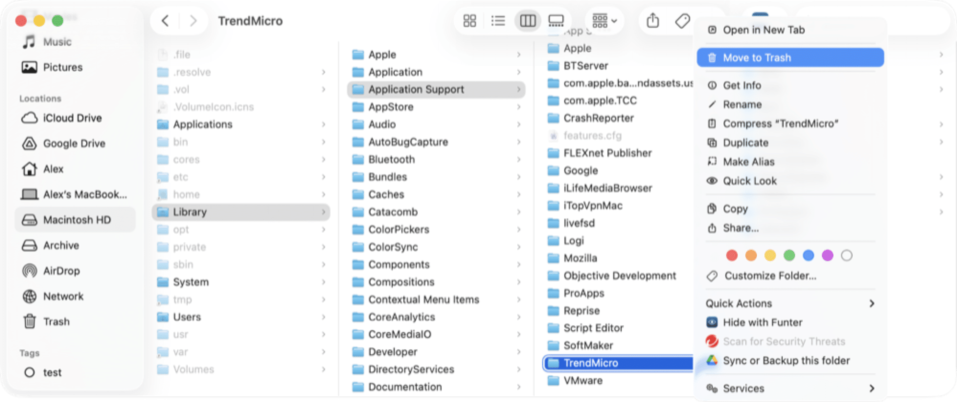Expand the Applications folder chevron
Viewport: 957px width, 402px height.
tap(324, 124)
